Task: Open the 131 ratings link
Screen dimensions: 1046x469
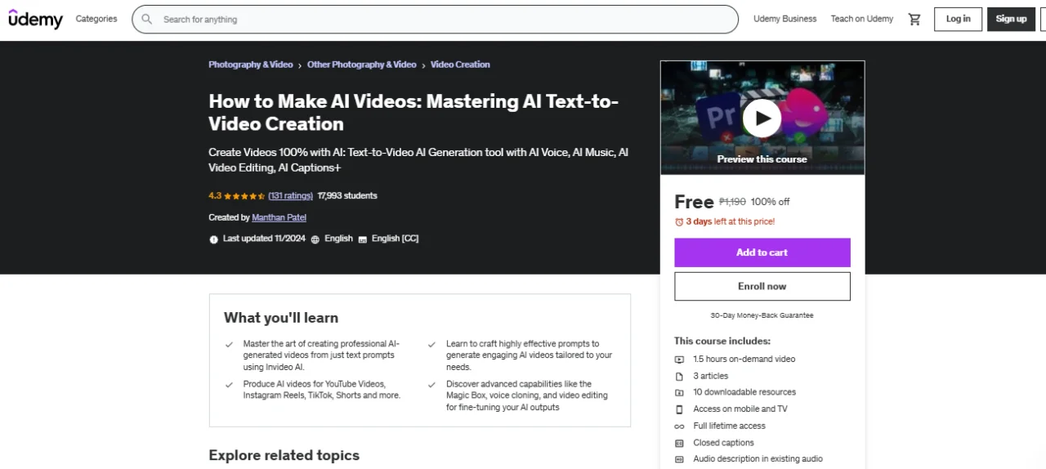Action: click(291, 196)
